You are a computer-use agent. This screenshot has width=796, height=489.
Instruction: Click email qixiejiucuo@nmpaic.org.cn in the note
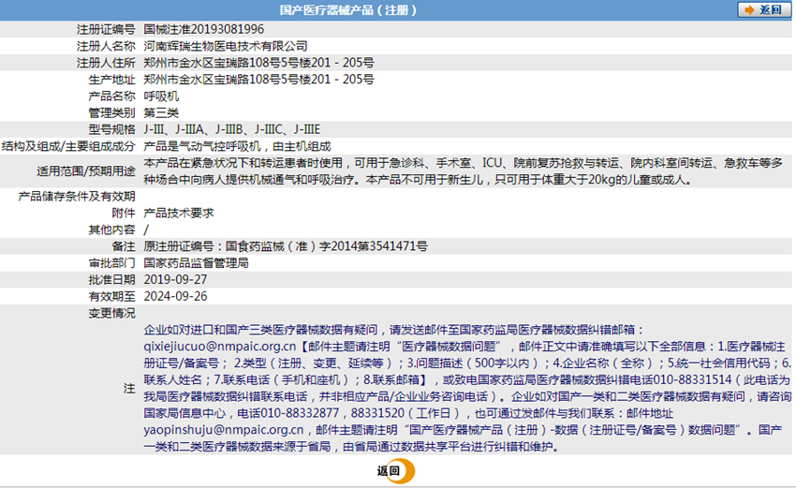click(219, 347)
